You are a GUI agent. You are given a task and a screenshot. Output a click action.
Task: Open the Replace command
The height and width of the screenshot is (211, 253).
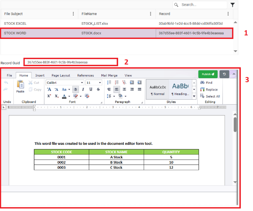(x=209, y=89)
